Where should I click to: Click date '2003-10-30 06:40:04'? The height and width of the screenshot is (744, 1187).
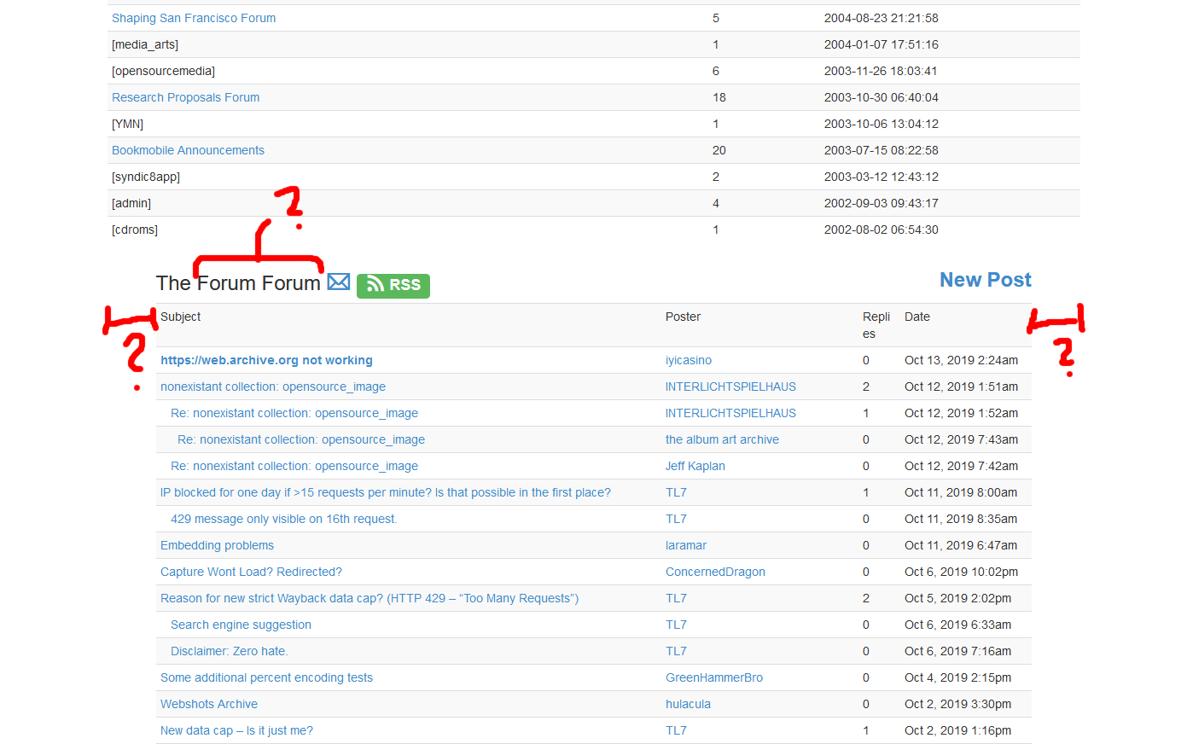click(882, 97)
